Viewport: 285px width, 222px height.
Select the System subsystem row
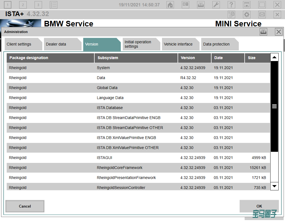pos(138,68)
